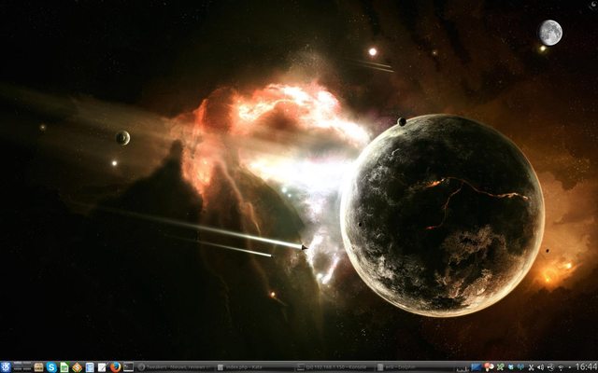The width and height of the screenshot is (598, 373).
Task: Launch Firefox from the panel
Action: click(x=115, y=366)
